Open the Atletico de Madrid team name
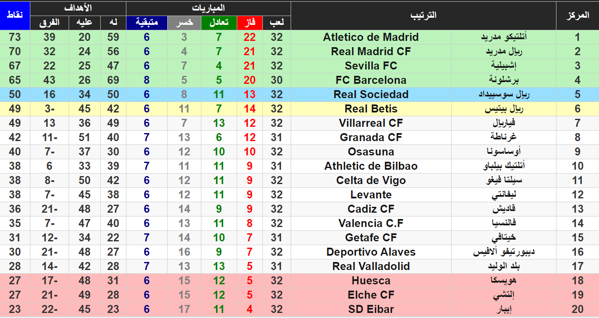This screenshot has width=599, height=318. click(371, 37)
